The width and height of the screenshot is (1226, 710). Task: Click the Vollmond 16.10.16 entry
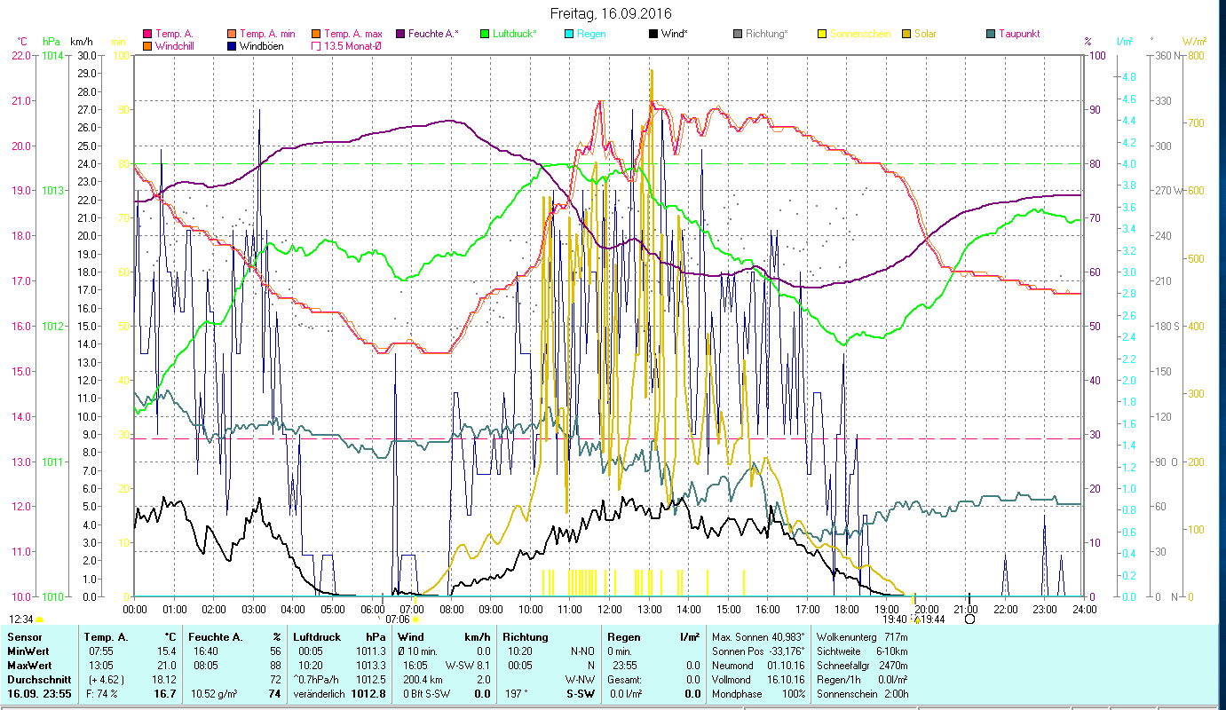(x=759, y=680)
